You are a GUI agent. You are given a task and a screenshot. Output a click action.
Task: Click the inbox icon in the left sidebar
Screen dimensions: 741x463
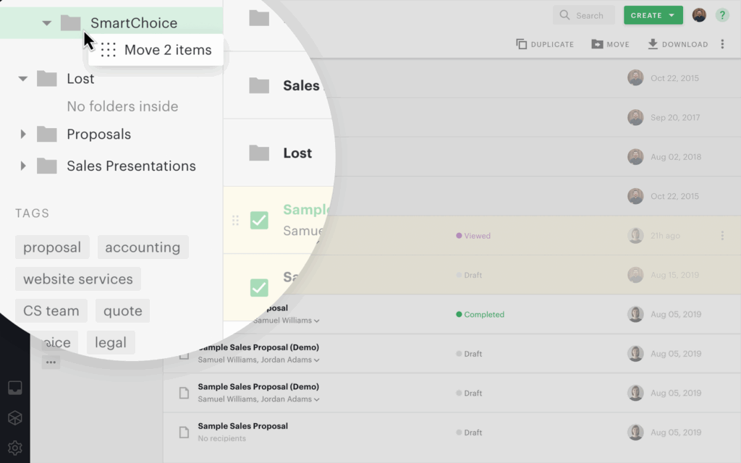click(x=14, y=388)
